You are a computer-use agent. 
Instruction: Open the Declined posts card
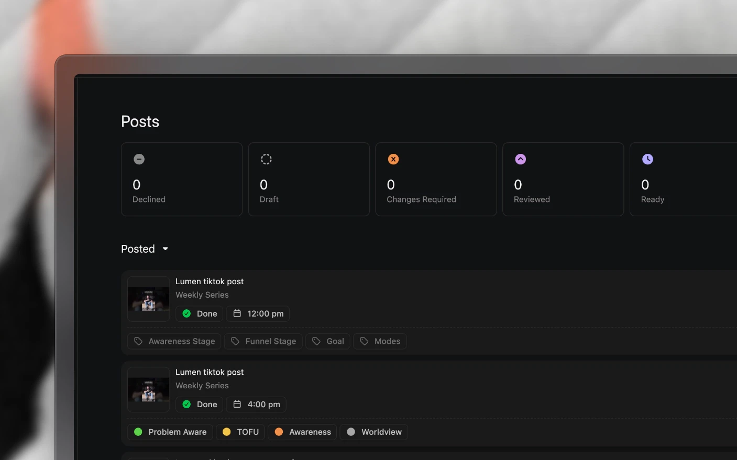tap(182, 179)
